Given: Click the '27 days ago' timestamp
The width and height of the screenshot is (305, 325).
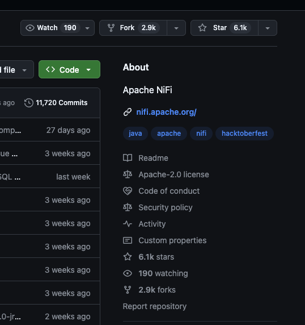Looking at the screenshot, I should coord(68,130).
